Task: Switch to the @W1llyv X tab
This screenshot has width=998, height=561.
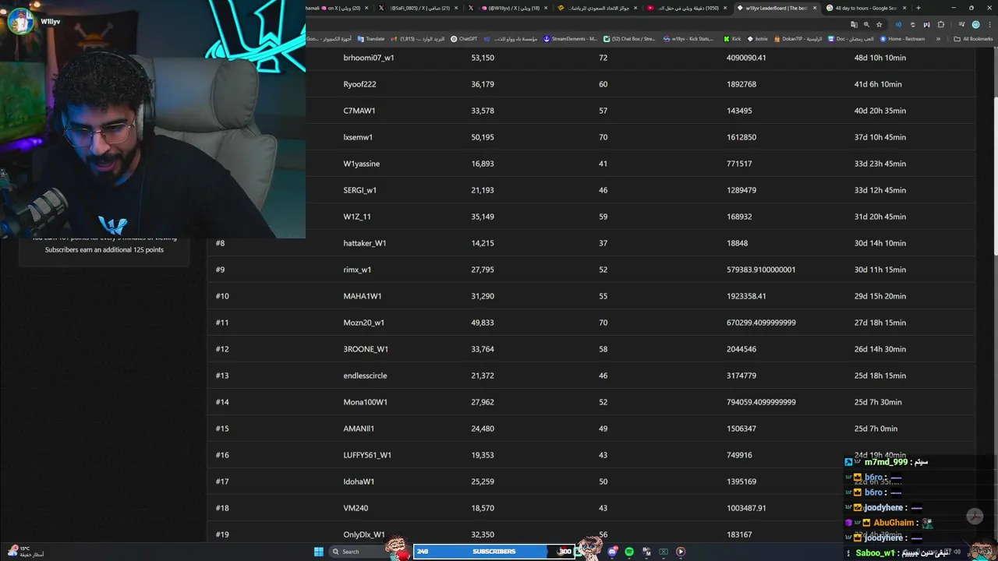Action: 507,8
